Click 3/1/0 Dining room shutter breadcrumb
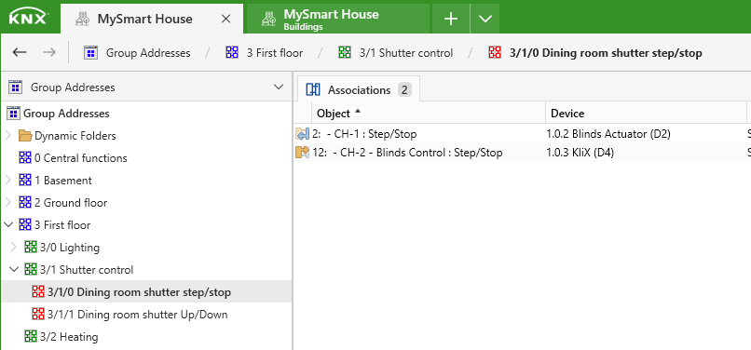 tap(606, 53)
